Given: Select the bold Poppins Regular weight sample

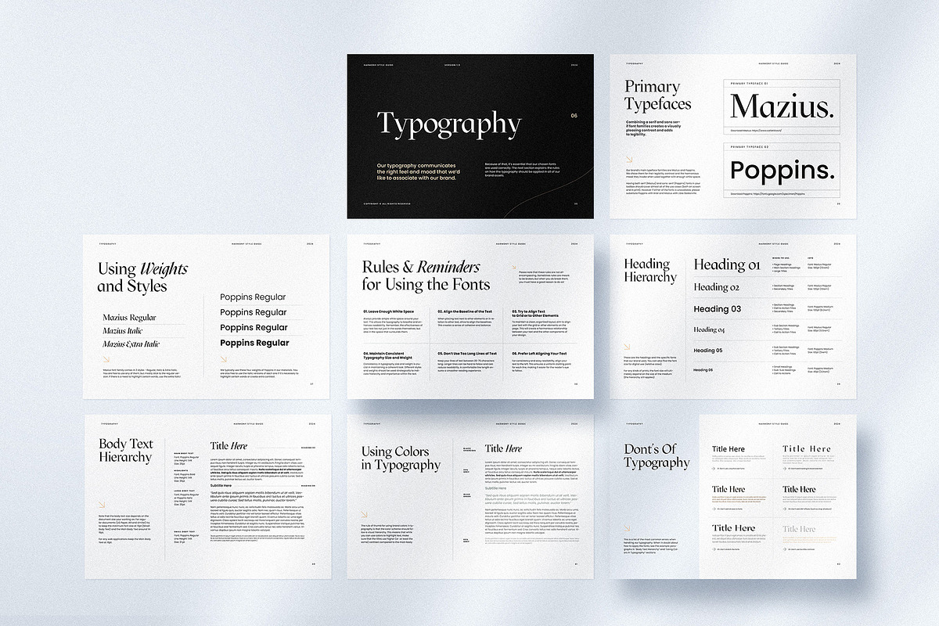Looking at the screenshot, I should tap(254, 343).
